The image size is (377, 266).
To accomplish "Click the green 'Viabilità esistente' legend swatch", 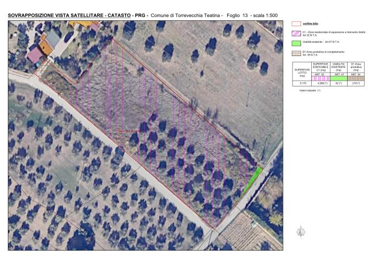I will pyautogui.click(x=296, y=43).
